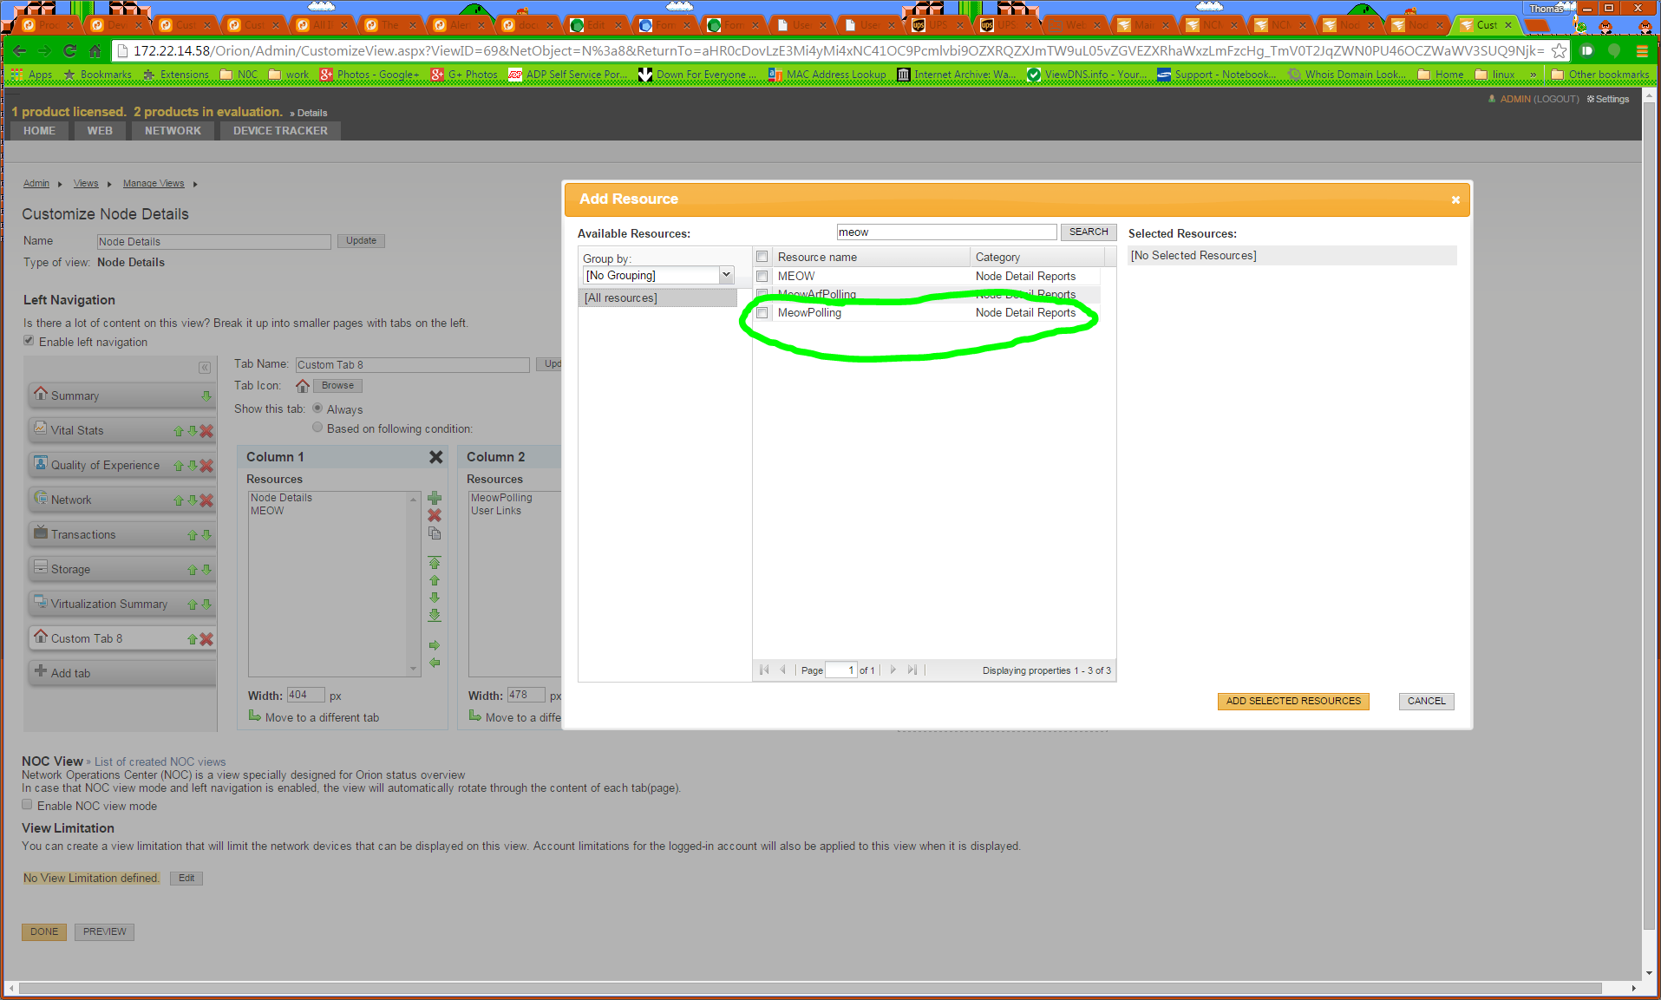Screen dimensions: 1661x1000
Task: Remove selected resource from Column 1
Action: [x=435, y=515]
